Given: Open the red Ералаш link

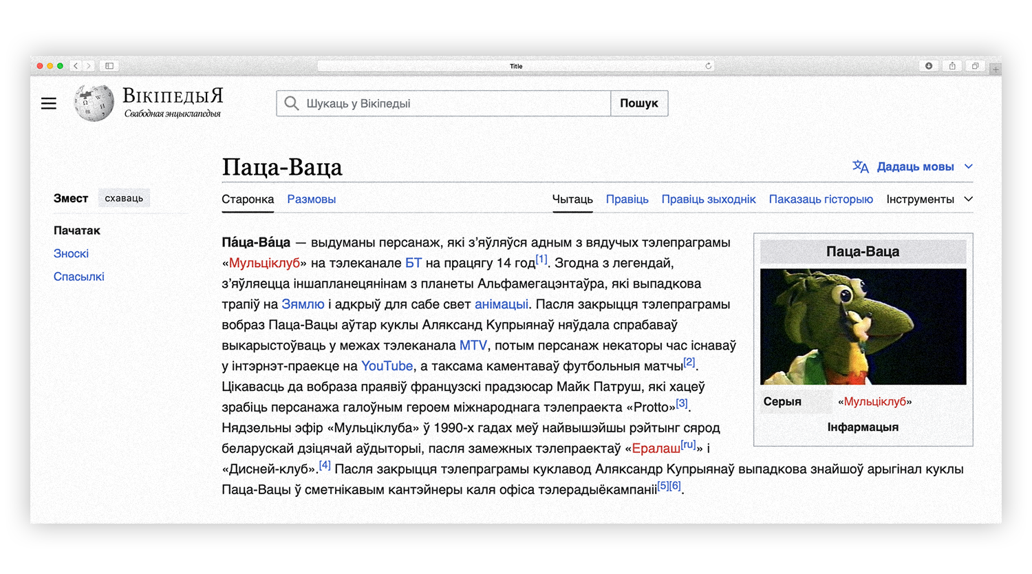Looking at the screenshot, I should pos(656,449).
